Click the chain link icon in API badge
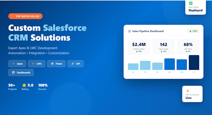The image size is (212, 115). (73, 64)
